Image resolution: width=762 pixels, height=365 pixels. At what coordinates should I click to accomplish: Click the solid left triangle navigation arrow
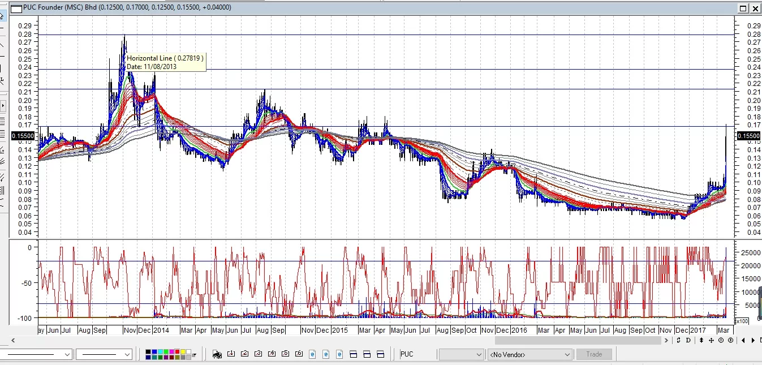pos(743,340)
